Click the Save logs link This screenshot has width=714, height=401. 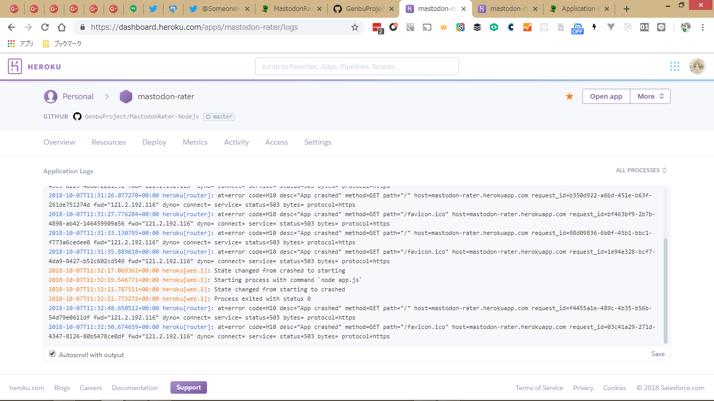658,354
